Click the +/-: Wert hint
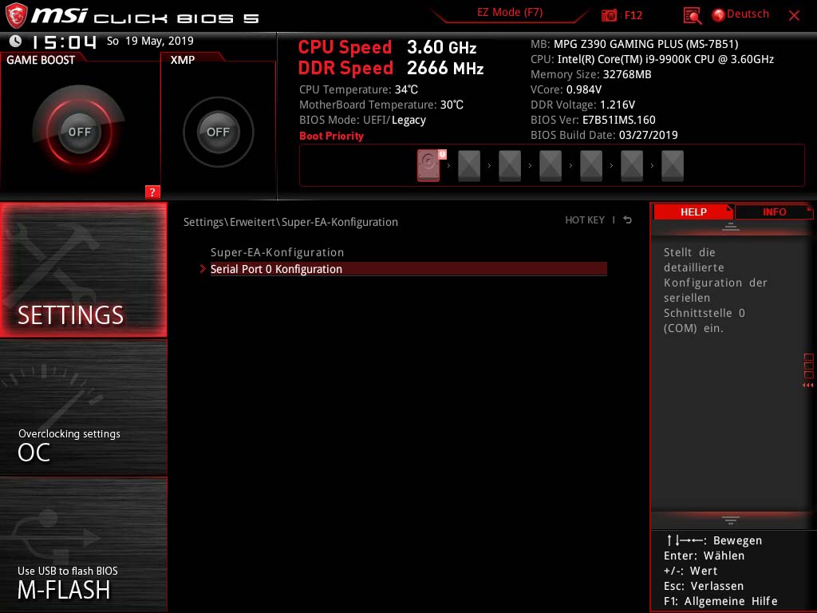 coord(690,571)
